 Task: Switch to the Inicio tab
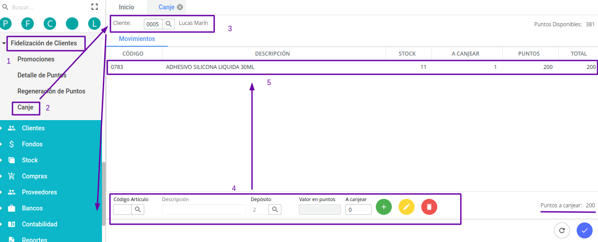(126, 7)
